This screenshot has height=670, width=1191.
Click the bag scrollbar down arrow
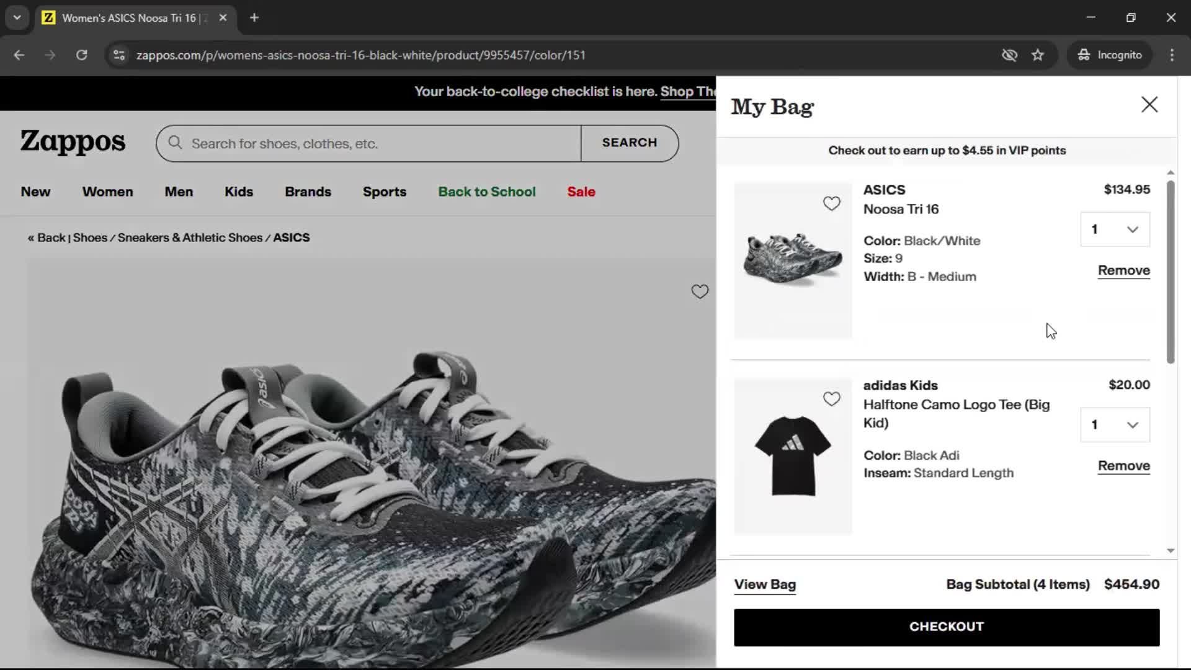[1171, 550]
